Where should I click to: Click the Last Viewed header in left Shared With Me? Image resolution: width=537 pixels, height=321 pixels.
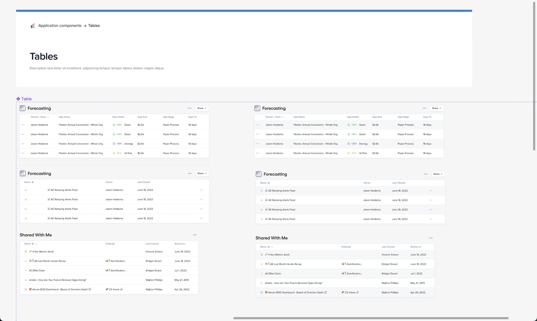tap(152, 244)
